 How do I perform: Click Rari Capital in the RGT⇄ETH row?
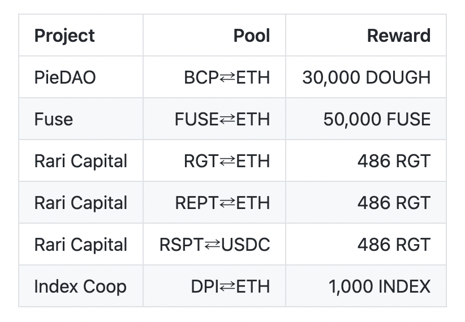click(81, 161)
